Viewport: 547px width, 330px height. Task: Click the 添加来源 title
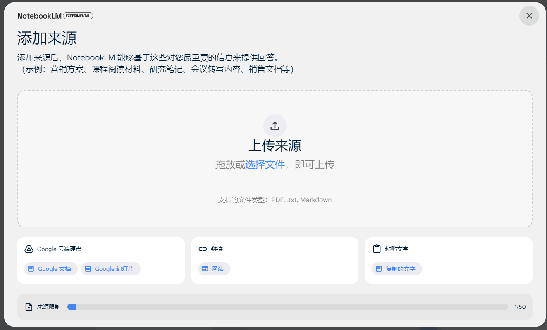(x=47, y=38)
